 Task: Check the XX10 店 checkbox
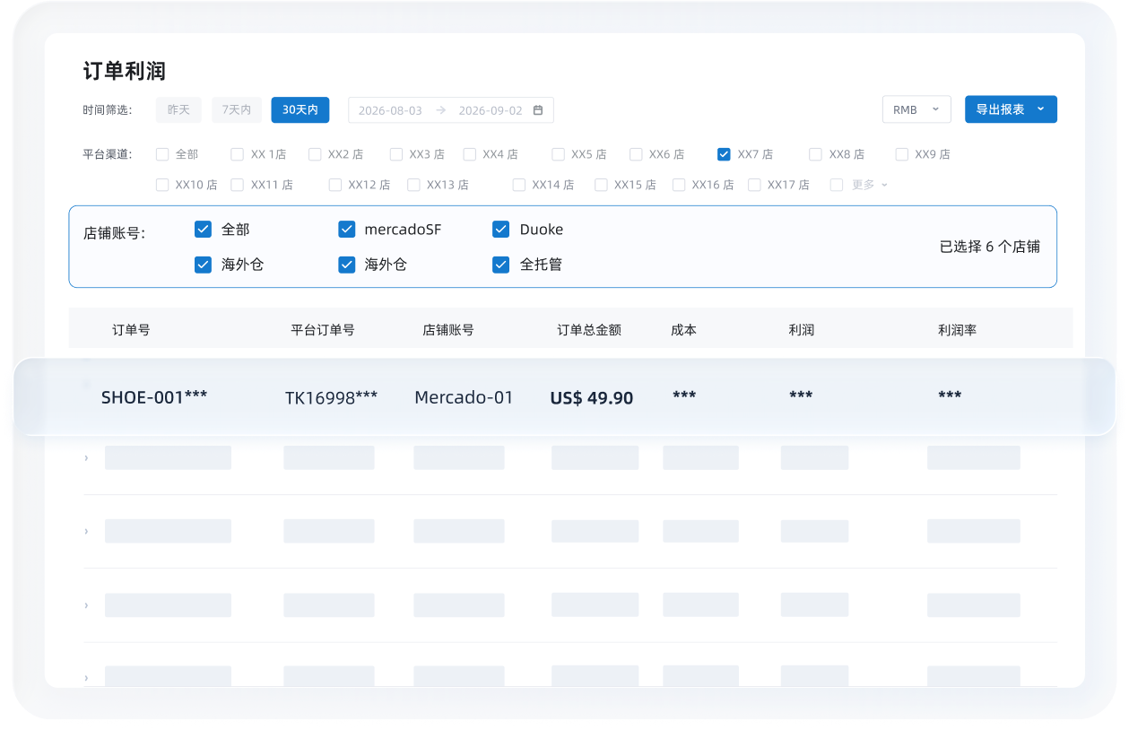[x=162, y=185]
